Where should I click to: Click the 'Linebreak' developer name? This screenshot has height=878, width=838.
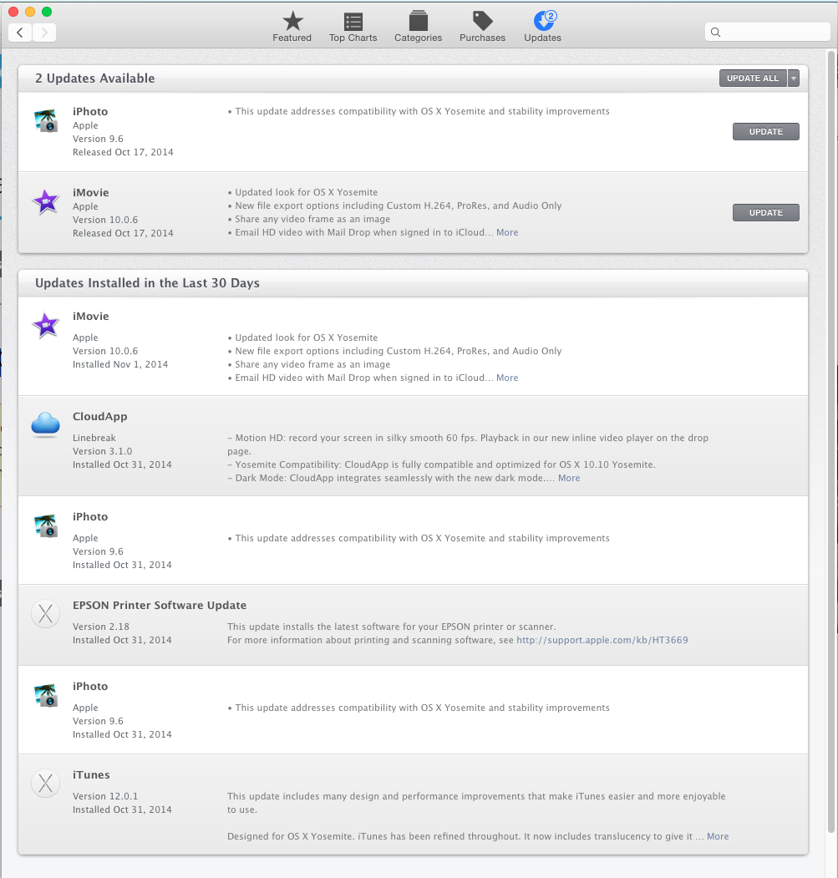coord(94,438)
